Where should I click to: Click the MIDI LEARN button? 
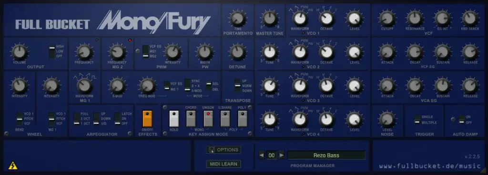pyautogui.click(x=224, y=164)
